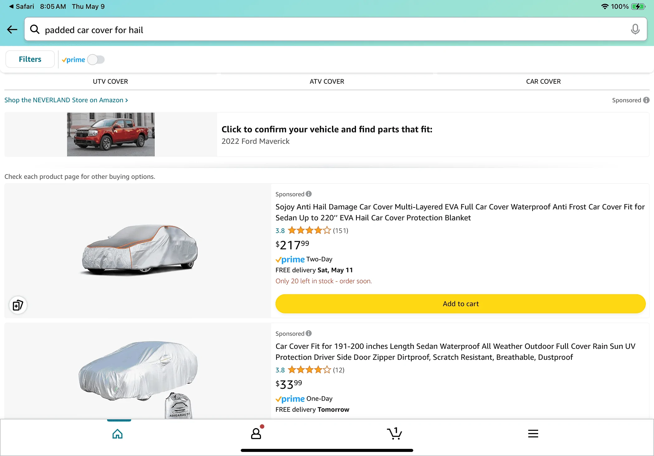Open the shopping cart icon
654x456 pixels.
coord(395,433)
